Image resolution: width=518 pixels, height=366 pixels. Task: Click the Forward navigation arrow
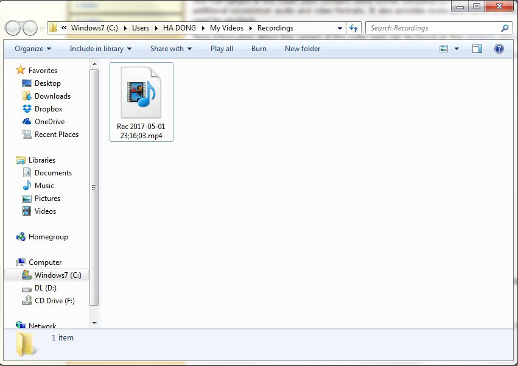point(29,28)
